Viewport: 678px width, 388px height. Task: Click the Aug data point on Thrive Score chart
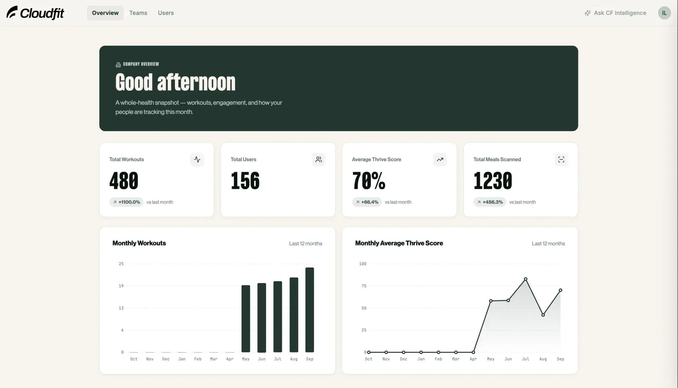point(543,315)
